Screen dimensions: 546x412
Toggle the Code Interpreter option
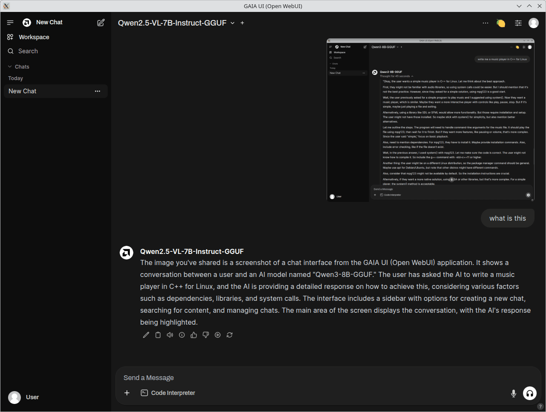point(168,393)
